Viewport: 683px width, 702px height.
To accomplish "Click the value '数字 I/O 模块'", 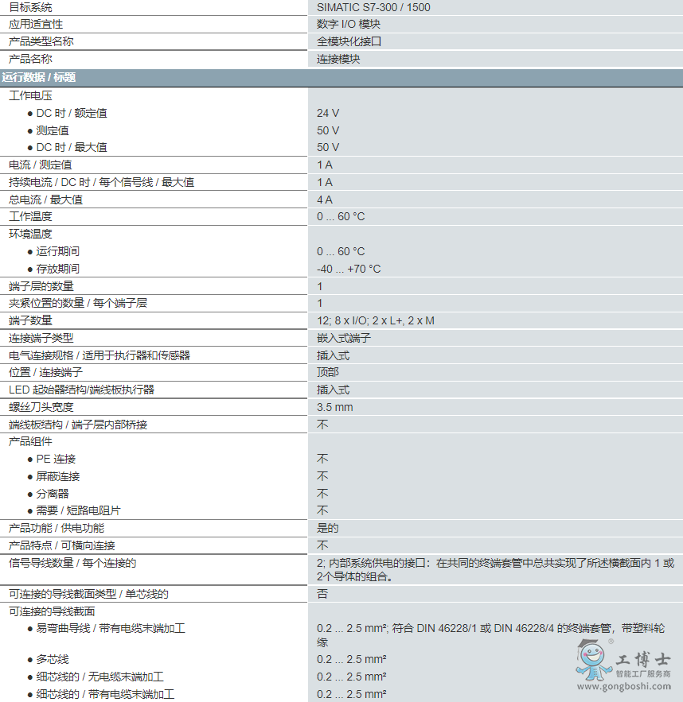I will [348, 24].
